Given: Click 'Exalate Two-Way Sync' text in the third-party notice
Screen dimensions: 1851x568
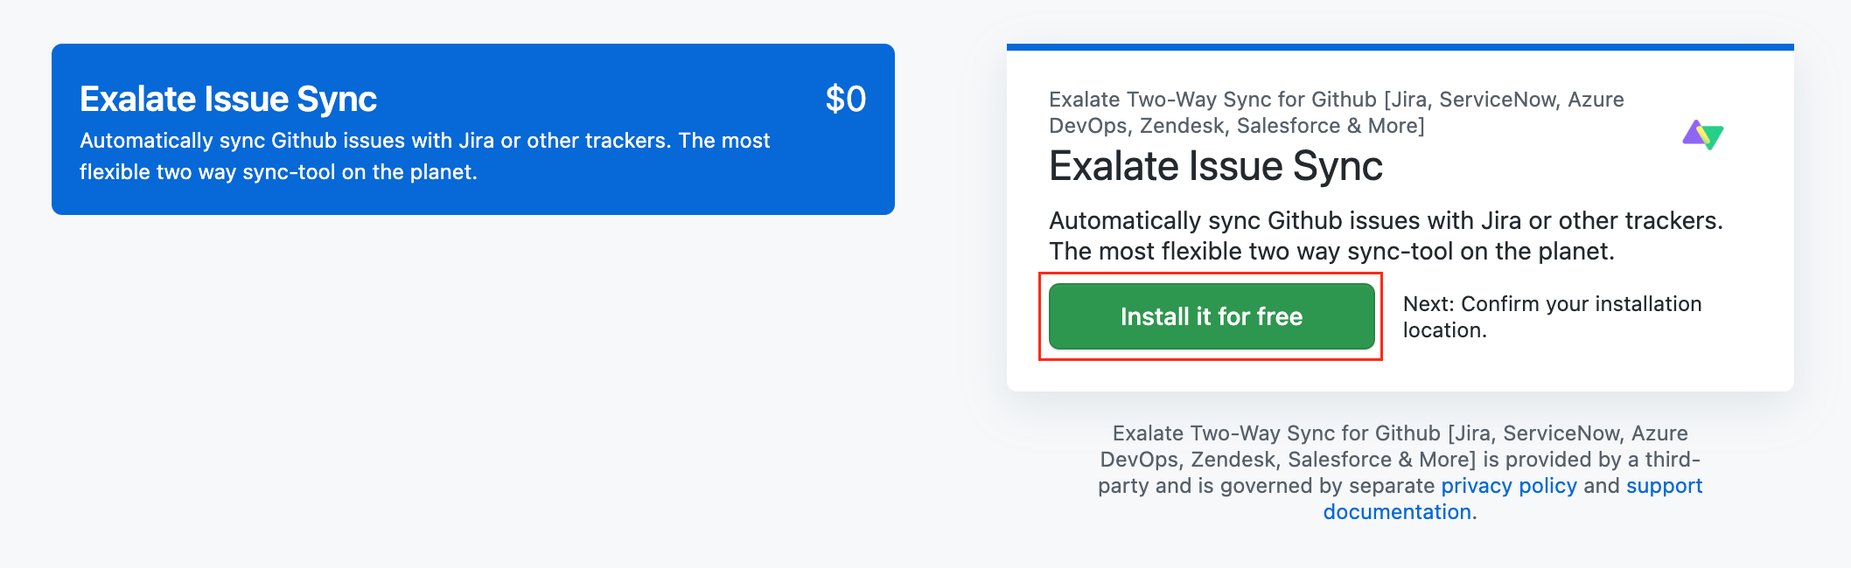Looking at the screenshot, I should point(1225,433).
